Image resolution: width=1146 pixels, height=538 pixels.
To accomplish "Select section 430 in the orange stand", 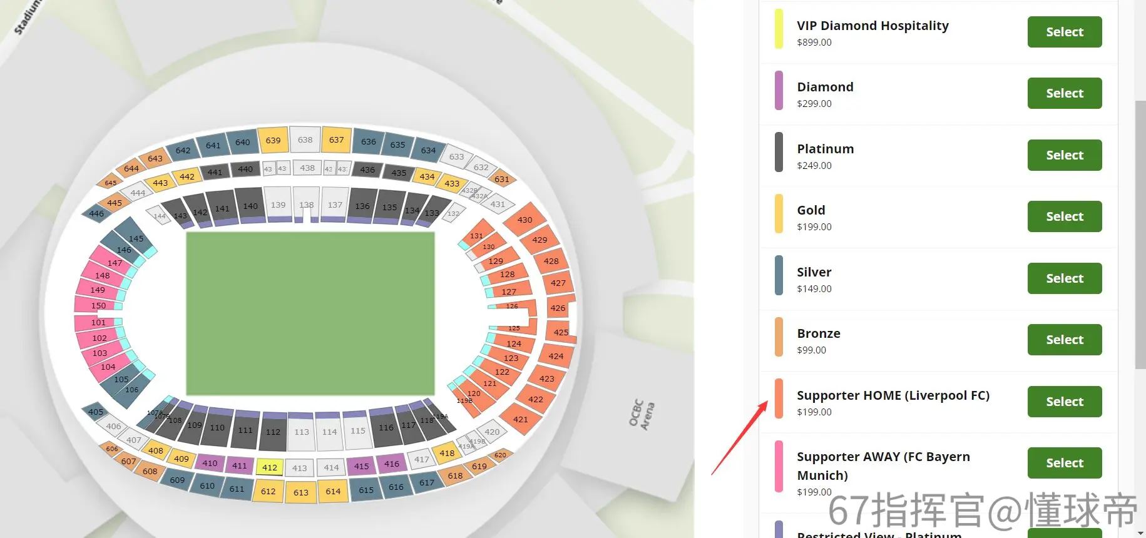I will pyautogui.click(x=525, y=220).
